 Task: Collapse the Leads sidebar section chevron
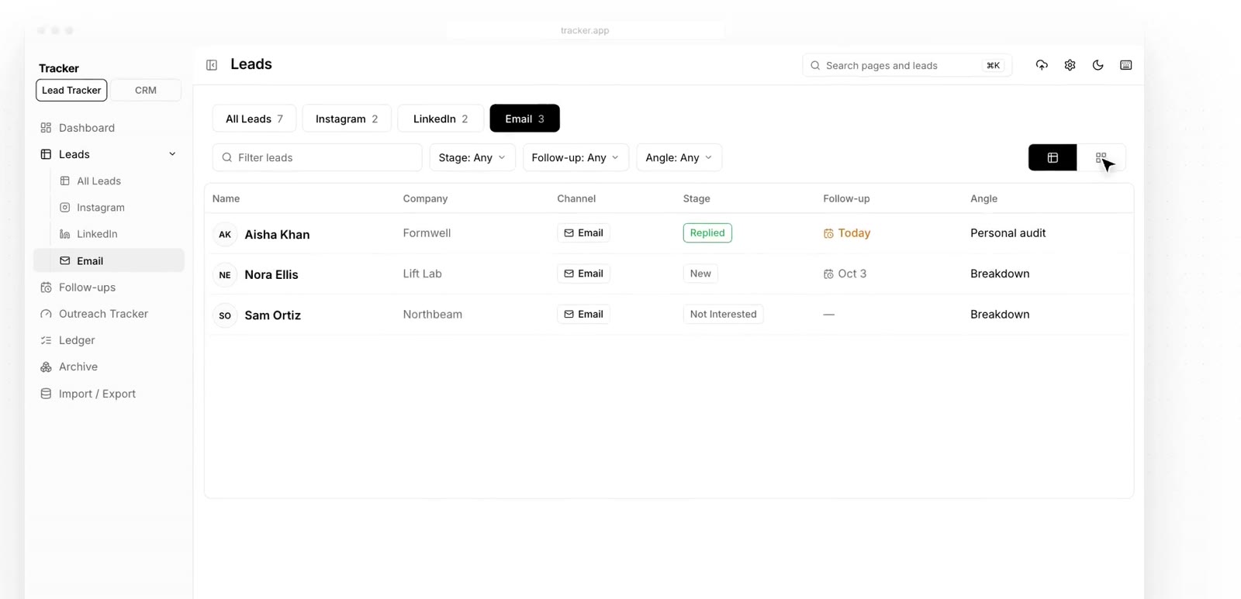[x=172, y=154]
